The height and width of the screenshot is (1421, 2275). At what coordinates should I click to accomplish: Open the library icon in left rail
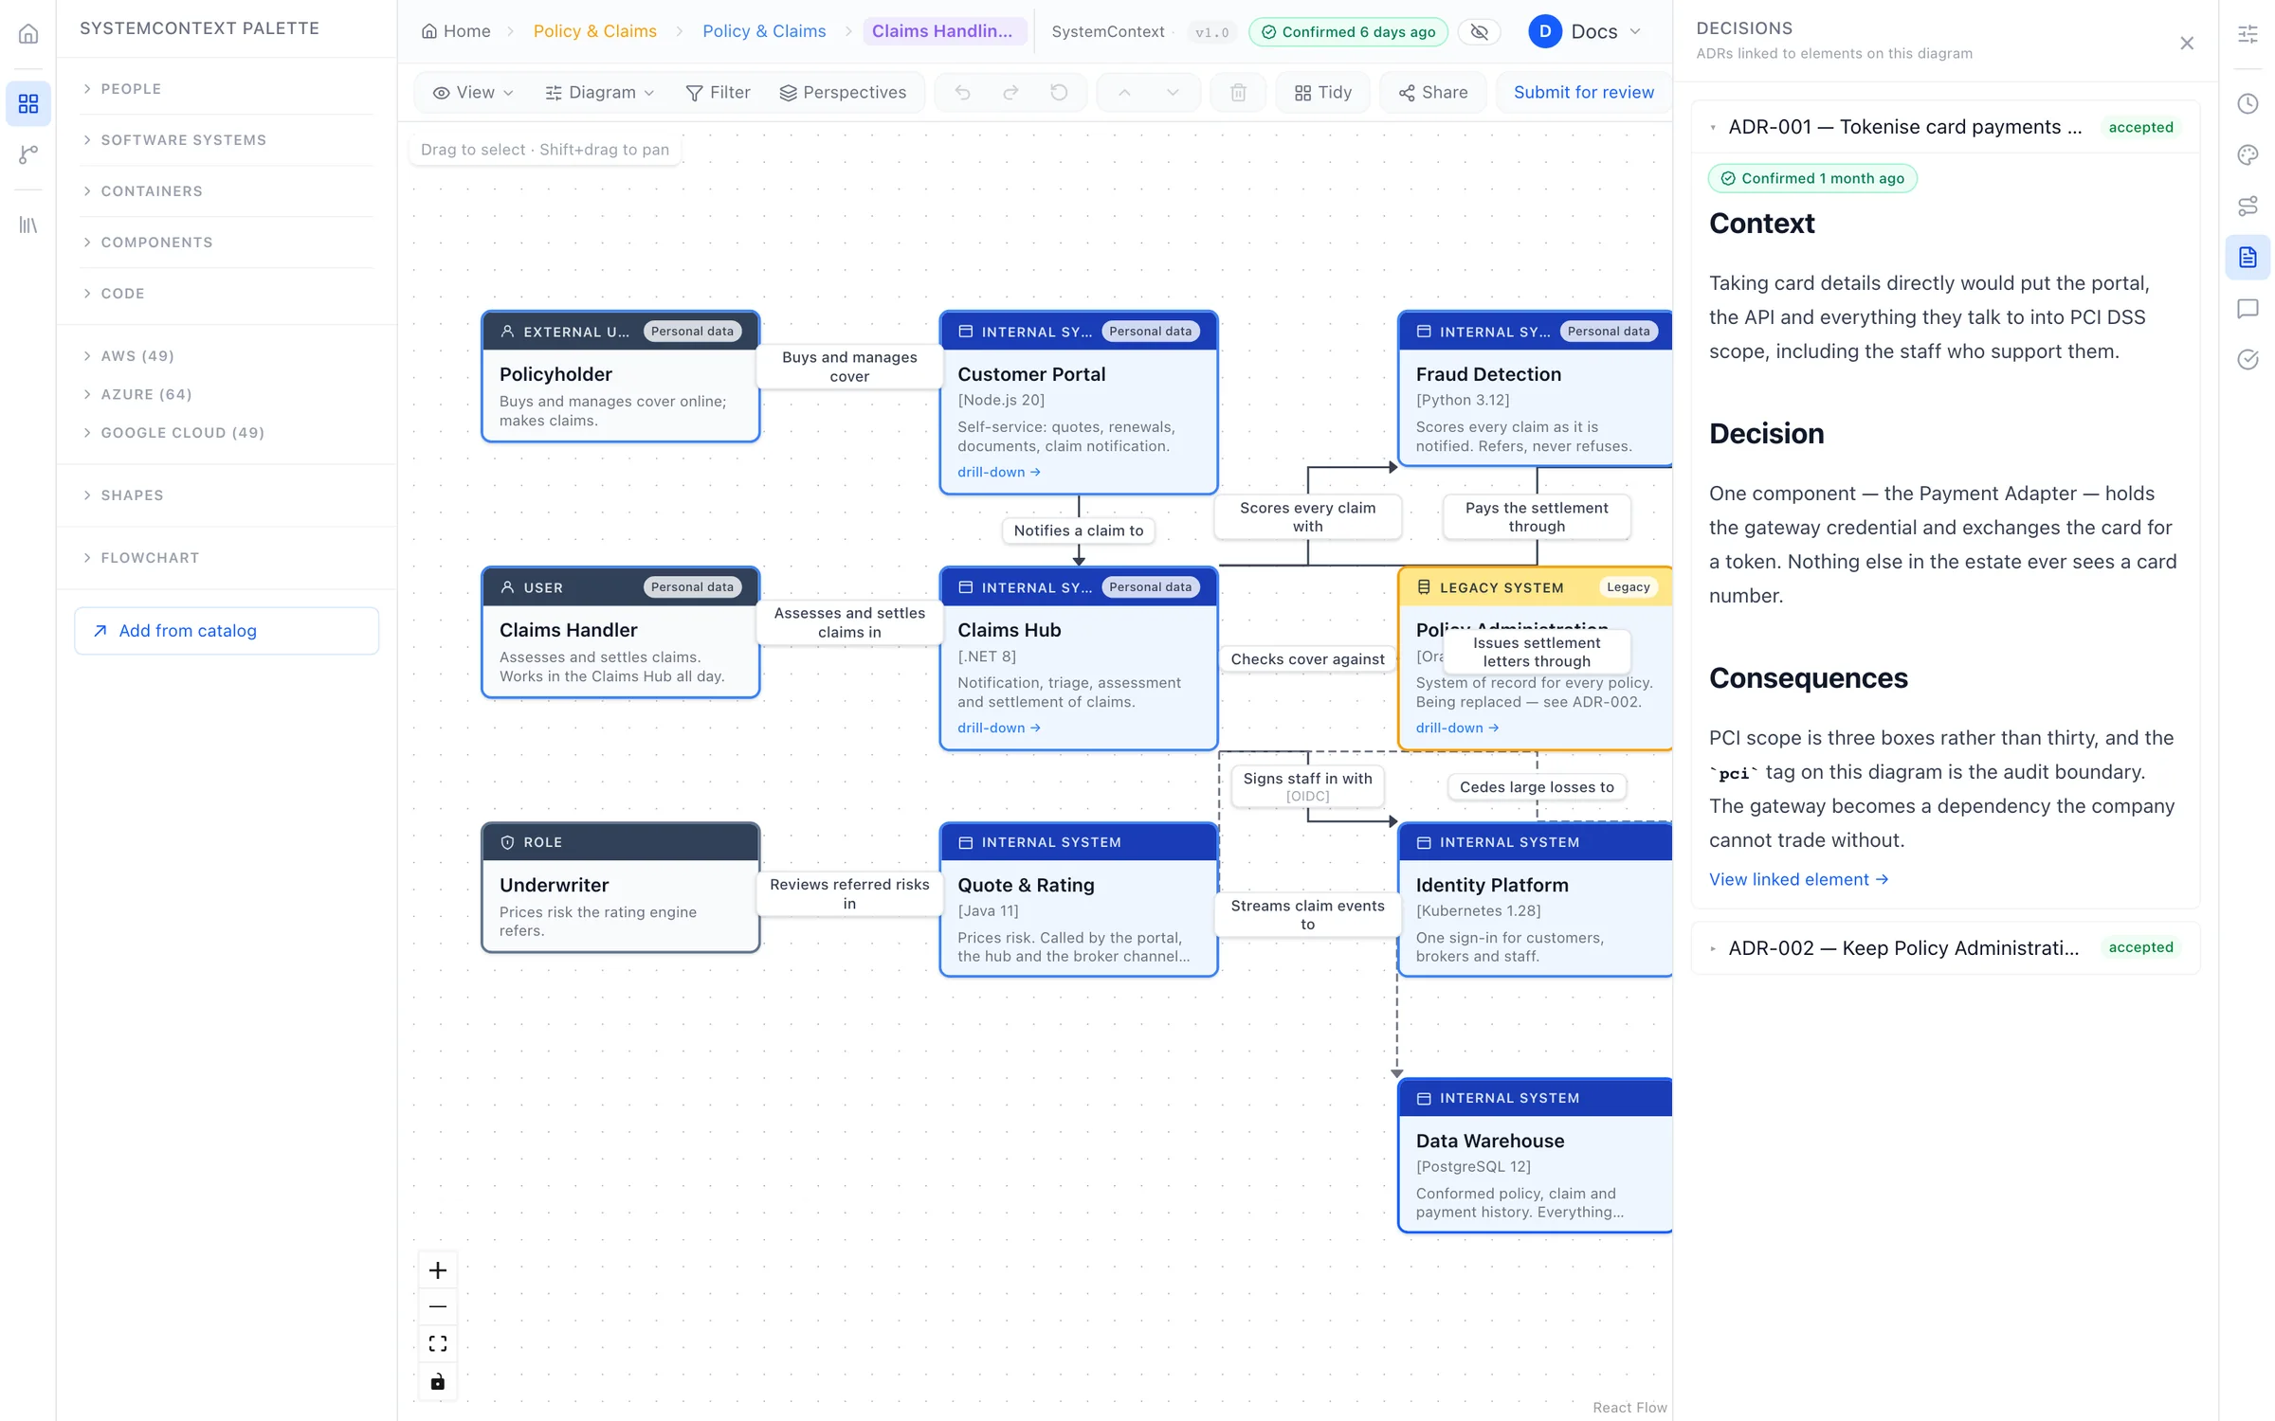click(x=28, y=225)
